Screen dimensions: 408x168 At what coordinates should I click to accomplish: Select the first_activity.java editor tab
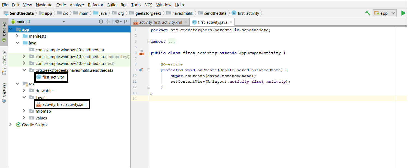[x=212, y=22]
